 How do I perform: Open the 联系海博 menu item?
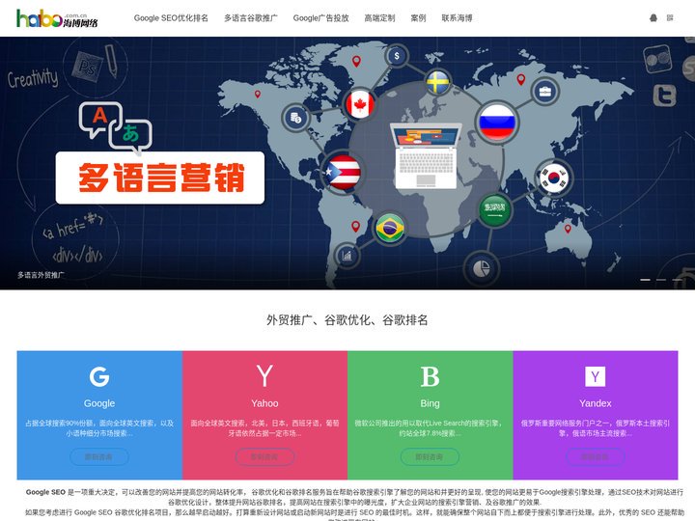pyautogui.click(x=457, y=18)
